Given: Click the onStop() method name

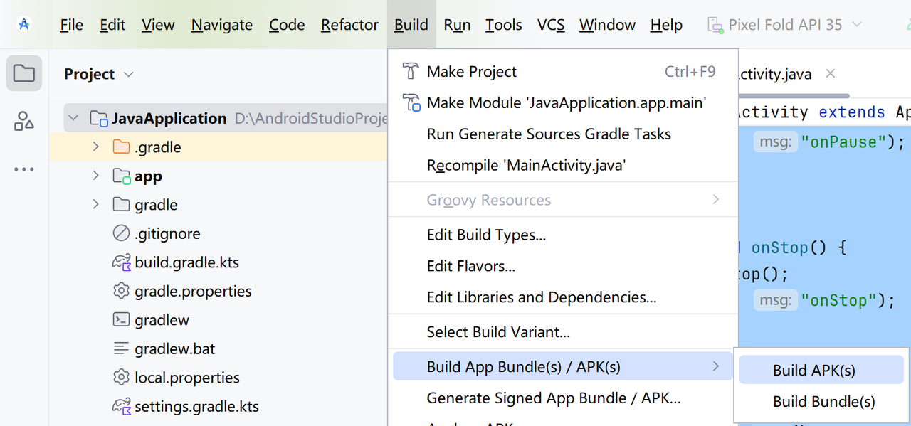Looking at the screenshot, I should click(x=779, y=247).
